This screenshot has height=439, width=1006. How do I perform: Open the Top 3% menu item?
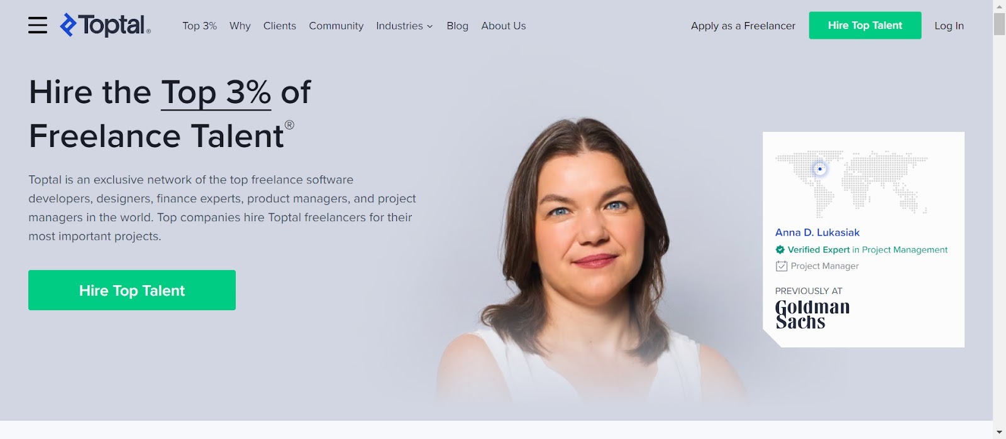[199, 26]
